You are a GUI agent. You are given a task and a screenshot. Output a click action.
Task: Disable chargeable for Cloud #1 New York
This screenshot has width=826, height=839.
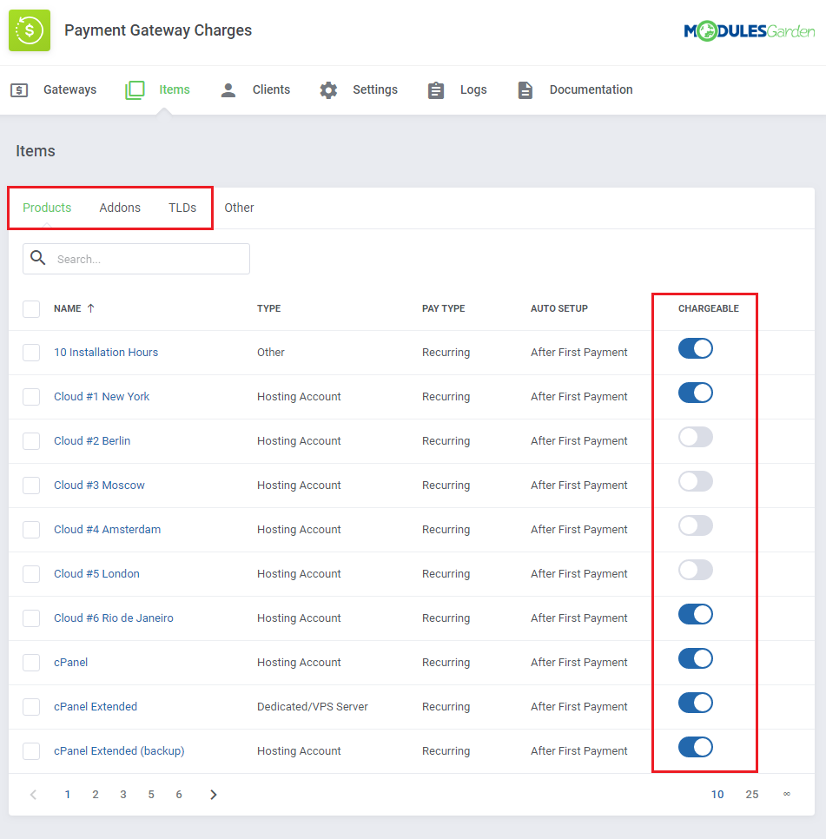coord(696,393)
